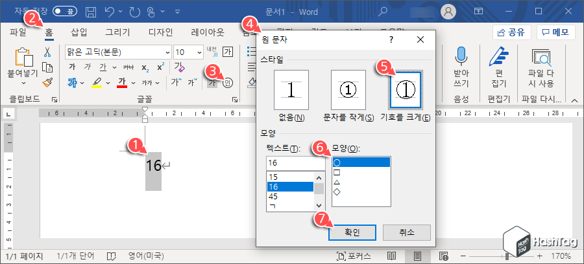Toggle AutoSave switch
The height and width of the screenshot is (264, 584).
(x=64, y=12)
